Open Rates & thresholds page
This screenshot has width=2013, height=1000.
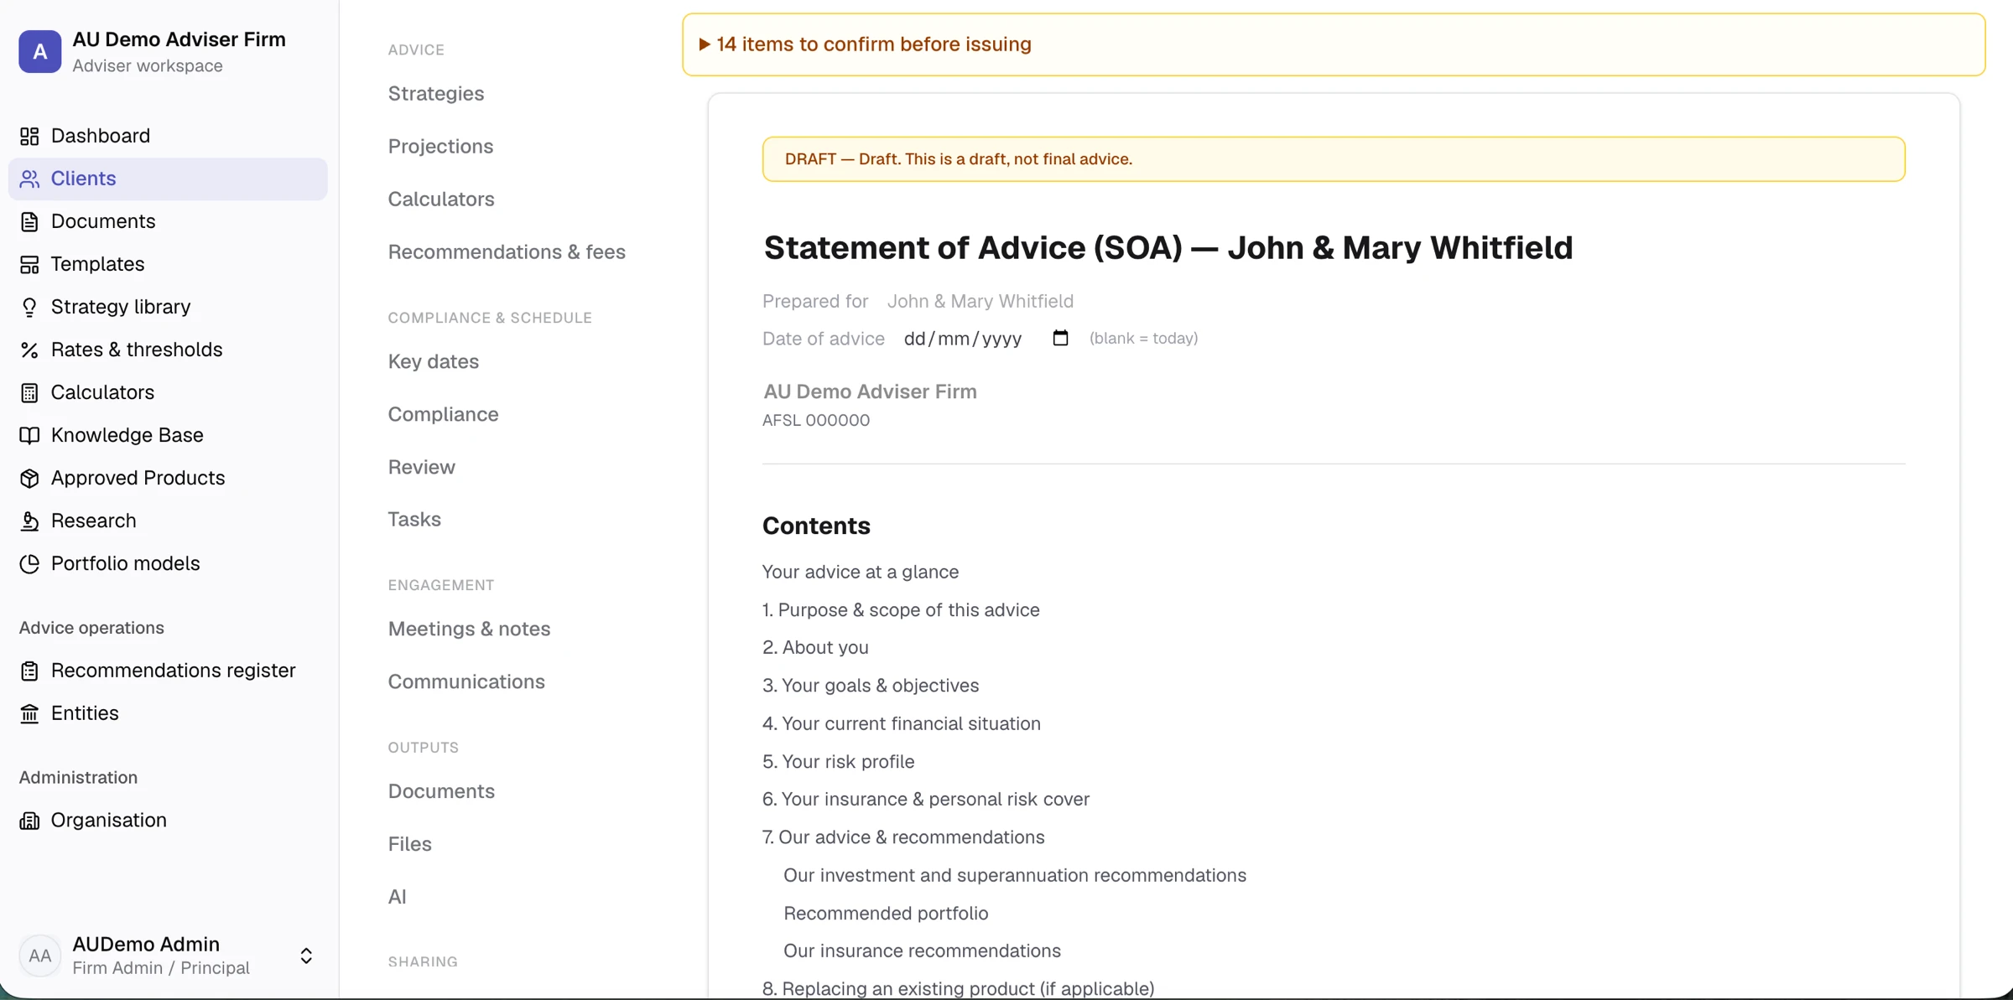pos(168,350)
